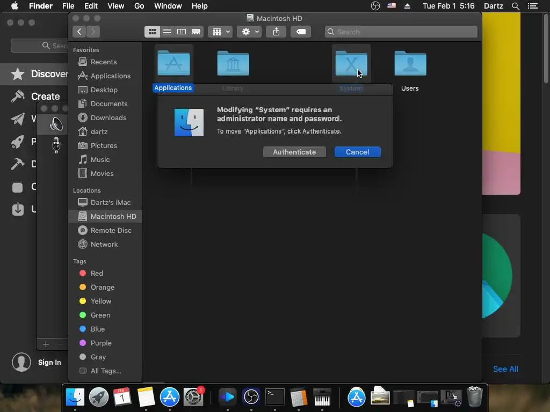Open dartz home folder in sidebar
The image size is (550, 412).
[105, 132]
